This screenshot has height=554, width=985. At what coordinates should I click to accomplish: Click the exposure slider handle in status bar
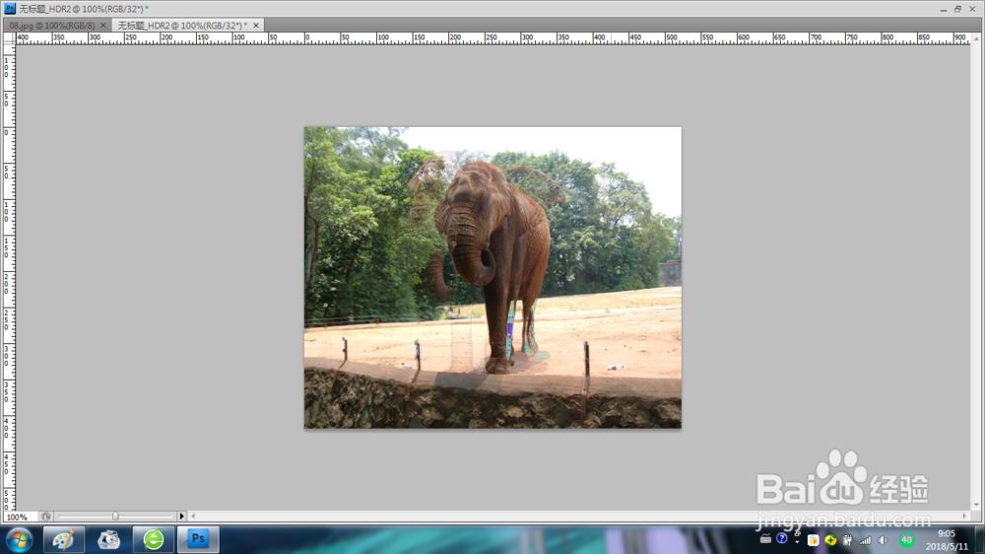115,517
